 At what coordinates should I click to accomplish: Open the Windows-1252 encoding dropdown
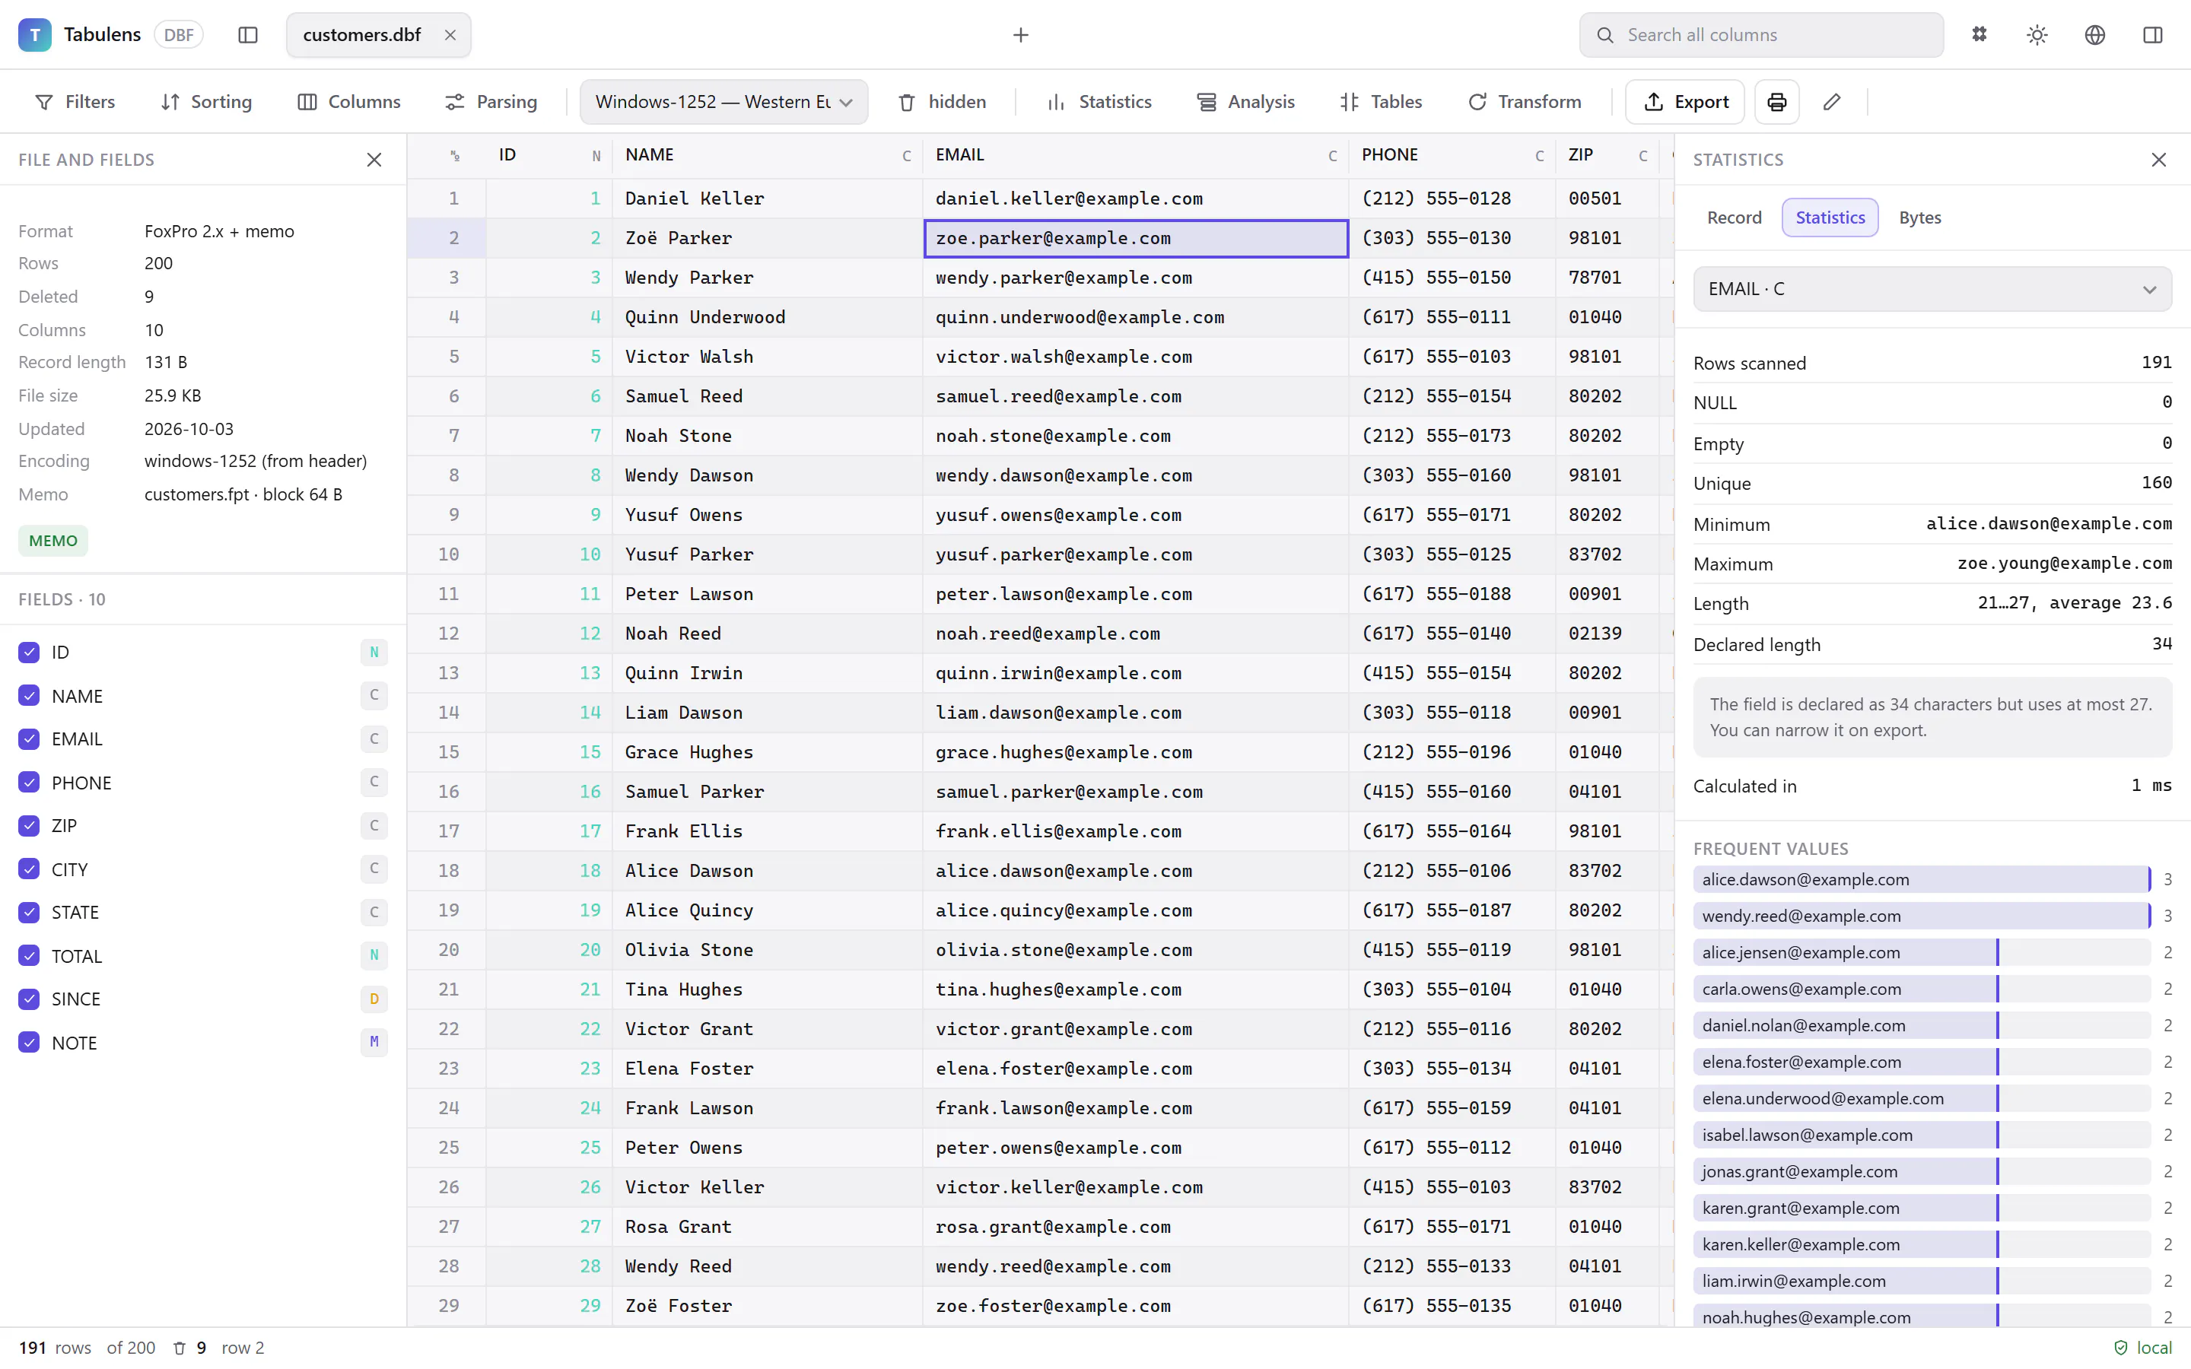[x=723, y=101]
